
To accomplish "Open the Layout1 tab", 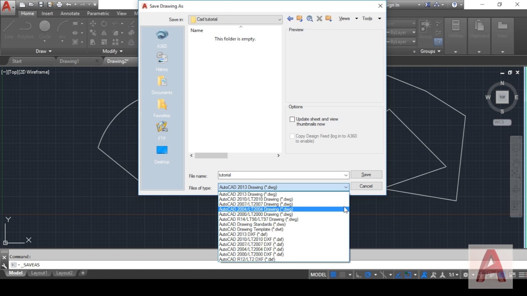I will [39, 273].
